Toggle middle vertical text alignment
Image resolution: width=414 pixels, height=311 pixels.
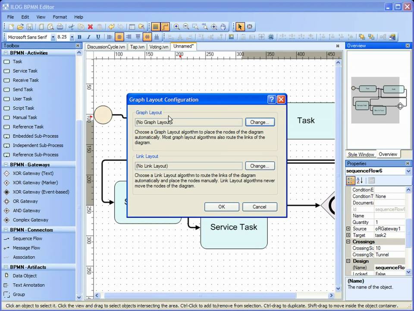click(x=147, y=37)
